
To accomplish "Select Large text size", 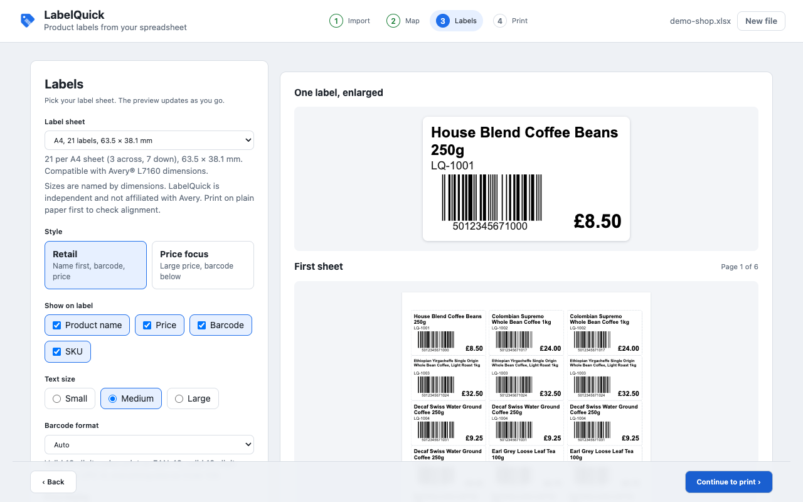I will (193, 398).
